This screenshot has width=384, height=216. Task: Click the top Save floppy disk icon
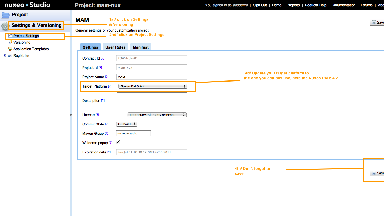tap(374, 23)
